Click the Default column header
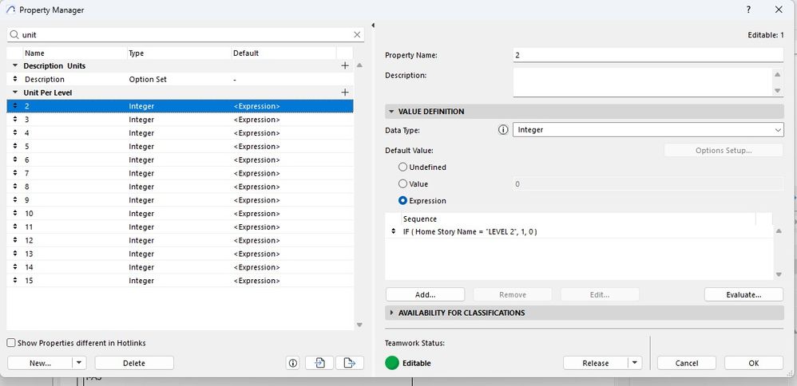This screenshot has width=797, height=386. (284, 53)
